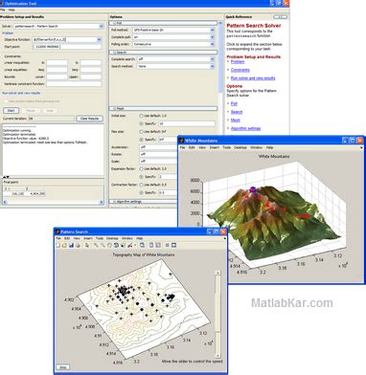Image resolution: width=366 pixels, height=375 pixels.
Task: Select Pan hand tool in Pattern Search toolbar
Action: click(x=109, y=245)
